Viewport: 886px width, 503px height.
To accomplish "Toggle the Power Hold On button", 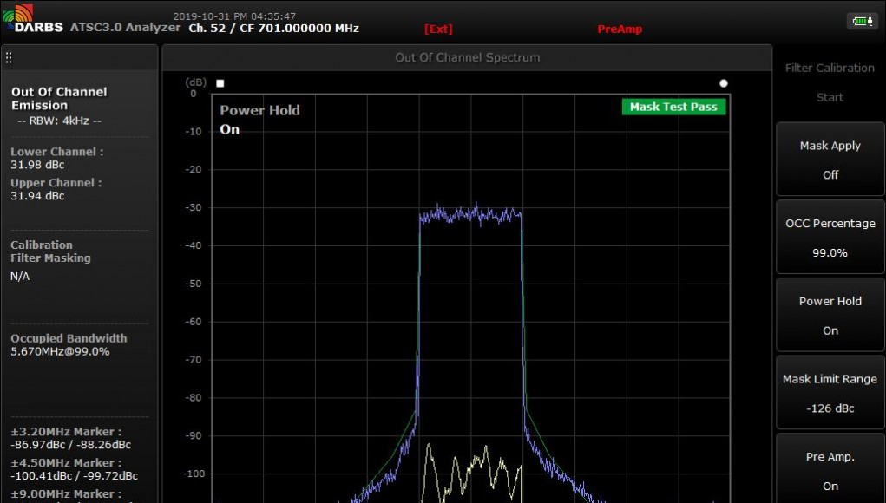I will [830, 316].
